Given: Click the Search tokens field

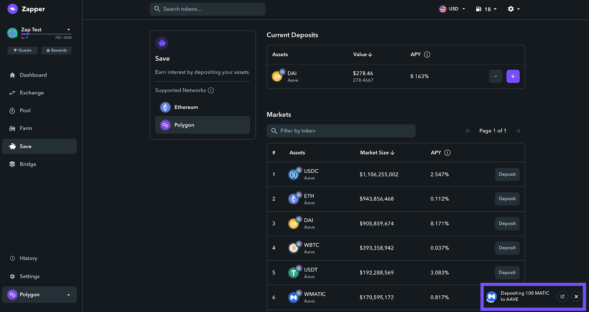Looking at the screenshot, I should (x=207, y=9).
